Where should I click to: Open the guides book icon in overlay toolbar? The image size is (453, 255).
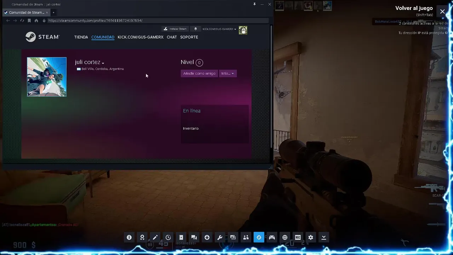[181, 237]
